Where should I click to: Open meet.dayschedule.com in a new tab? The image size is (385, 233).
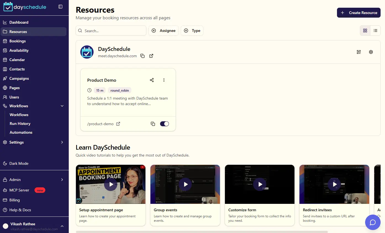pyautogui.click(x=151, y=56)
